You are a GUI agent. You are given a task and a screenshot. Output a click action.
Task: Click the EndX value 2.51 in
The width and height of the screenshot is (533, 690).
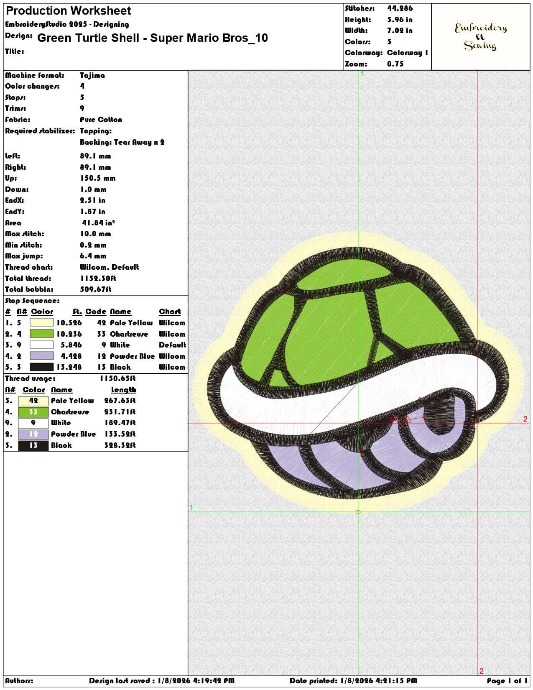pos(92,200)
